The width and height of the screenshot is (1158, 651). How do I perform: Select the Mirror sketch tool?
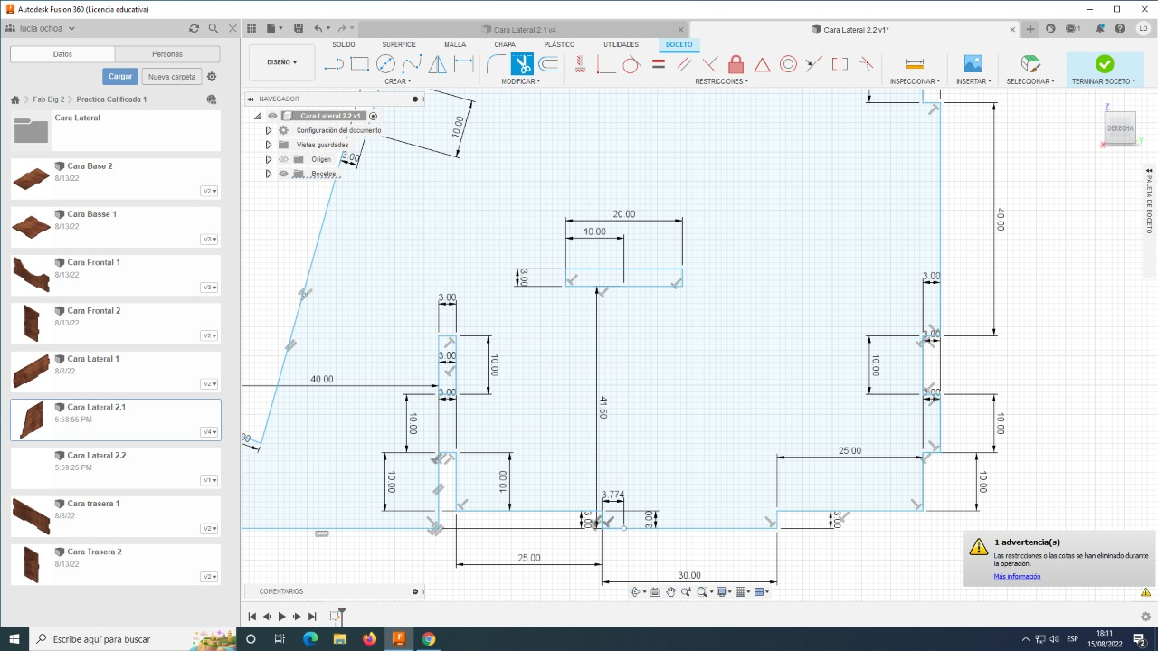pyautogui.click(x=437, y=64)
